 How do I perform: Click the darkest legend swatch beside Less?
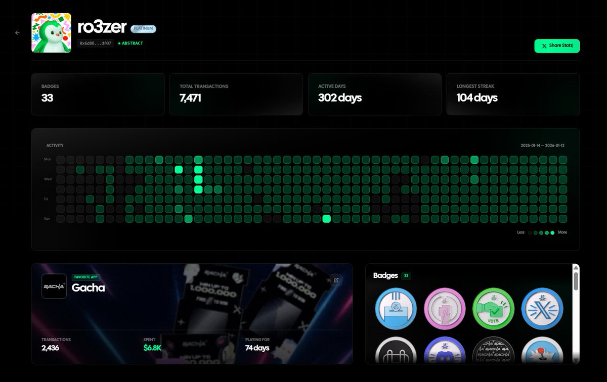click(x=530, y=233)
